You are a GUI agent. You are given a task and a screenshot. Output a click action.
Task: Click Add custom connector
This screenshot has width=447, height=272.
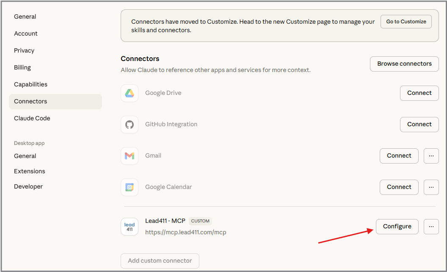[160, 261]
